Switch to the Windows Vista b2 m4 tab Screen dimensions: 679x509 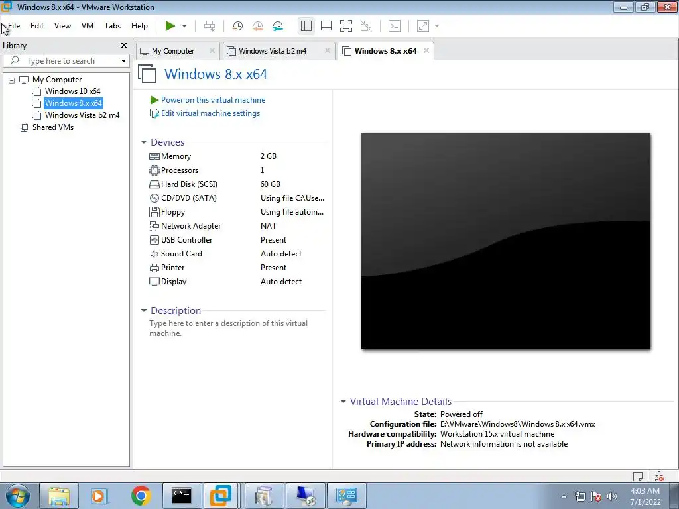(273, 51)
